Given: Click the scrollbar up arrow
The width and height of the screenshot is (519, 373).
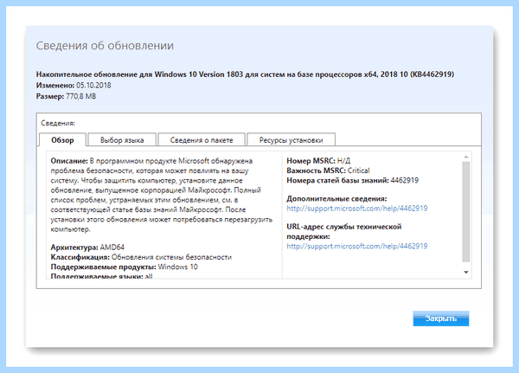Looking at the screenshot, I should coord(466,157).
